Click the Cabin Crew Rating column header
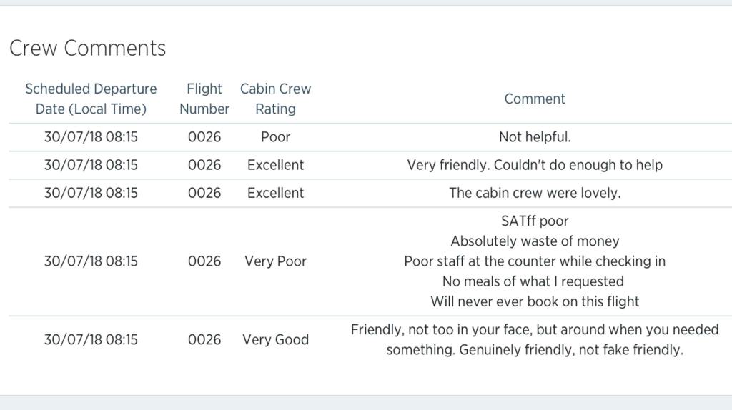732x410 pixels. [x=275, y=99]
